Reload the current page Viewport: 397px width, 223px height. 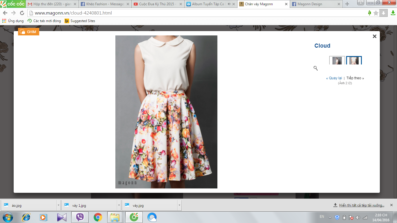pyautogui.click(x=22, y=13)
